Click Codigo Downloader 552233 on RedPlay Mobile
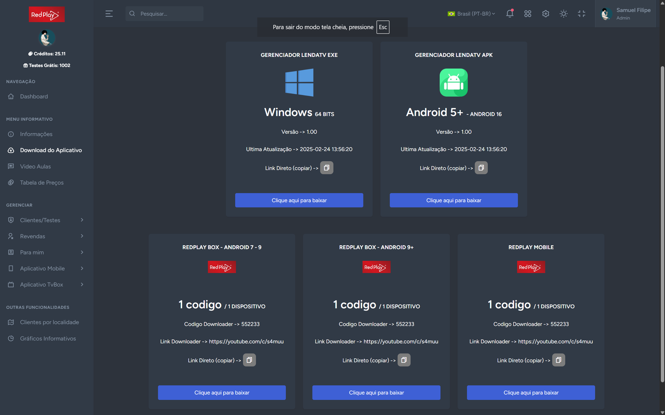Screen dimensions: 665x415 pyautogui.click(x=531, y=324)
